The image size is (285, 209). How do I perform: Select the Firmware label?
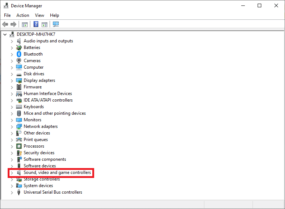point(33,87)
